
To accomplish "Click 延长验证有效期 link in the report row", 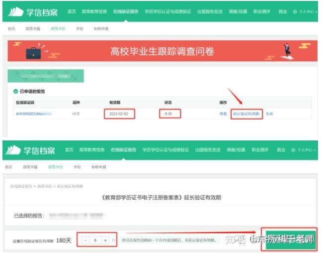I will tap(246, 114).
